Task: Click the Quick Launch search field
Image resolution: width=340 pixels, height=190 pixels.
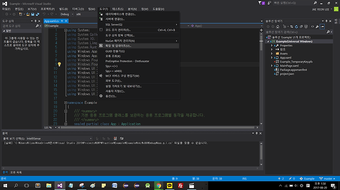Action: click(x=293, y=3)
